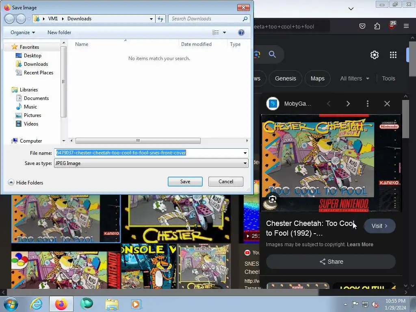This screenshot has height=312, width=416.
Task: Click the Firefox taskbar icon
Action: pos(61,304)
